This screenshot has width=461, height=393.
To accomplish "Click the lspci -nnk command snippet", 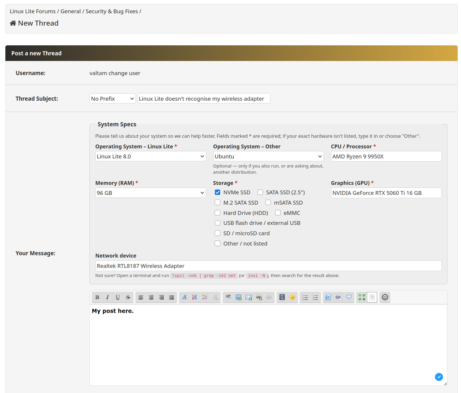I will coord(204,276).
